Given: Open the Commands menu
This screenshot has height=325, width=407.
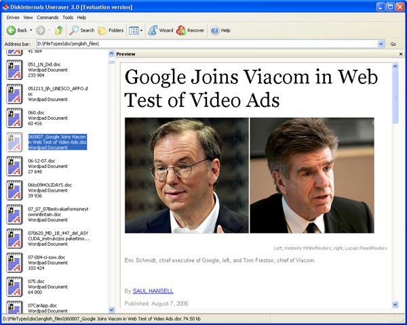Looking at the screenshot, I should point(47,18).
